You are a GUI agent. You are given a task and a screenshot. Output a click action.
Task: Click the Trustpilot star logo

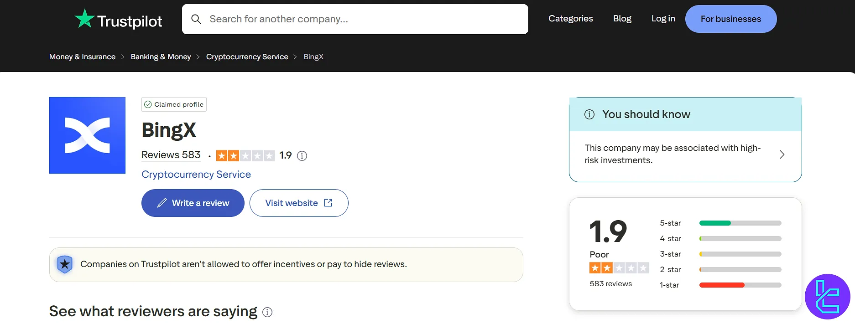click(84, 19)
